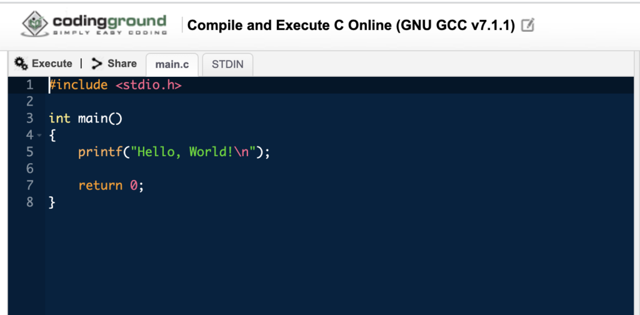This screenshot has height=315, width=640.
Task: Click line number 8 in the gutter
Action: coord(29,202)
